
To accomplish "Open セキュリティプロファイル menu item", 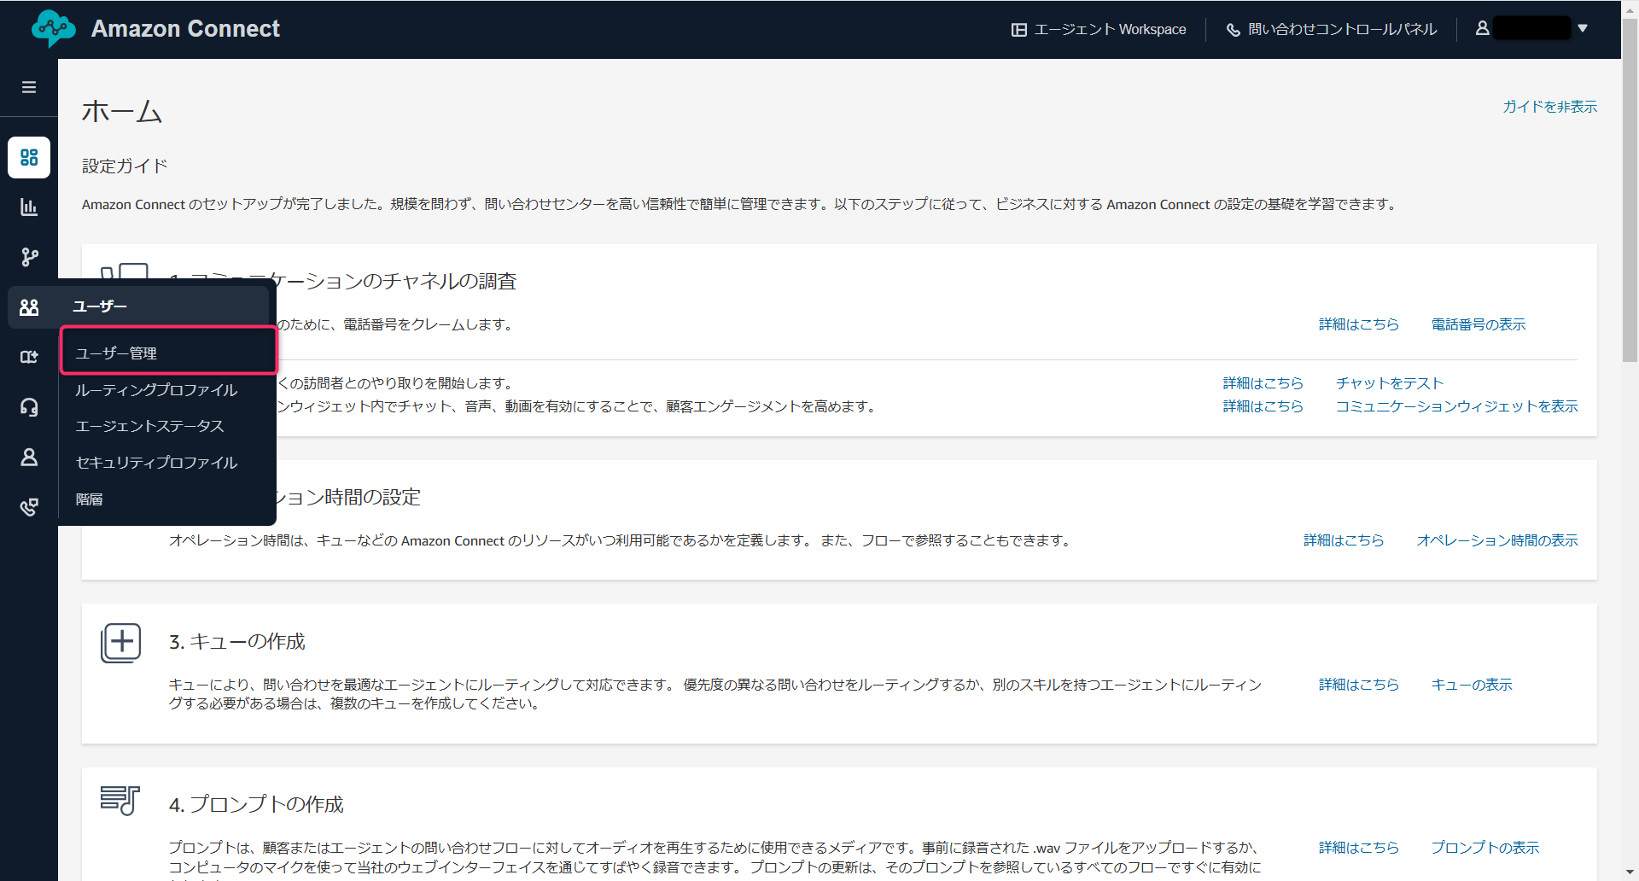I will click(x=156, y=463).
